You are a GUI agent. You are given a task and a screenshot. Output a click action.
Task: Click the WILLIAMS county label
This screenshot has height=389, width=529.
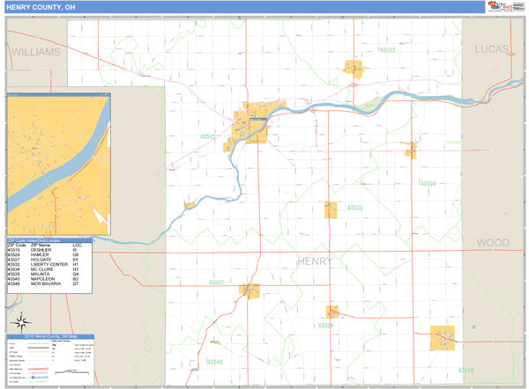[x=36, y=53]
